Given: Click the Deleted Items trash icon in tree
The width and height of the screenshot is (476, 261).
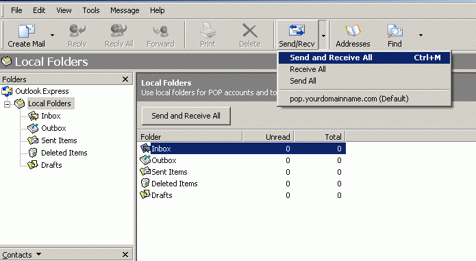Looking at the screenshot, I should tap(33, 153).
